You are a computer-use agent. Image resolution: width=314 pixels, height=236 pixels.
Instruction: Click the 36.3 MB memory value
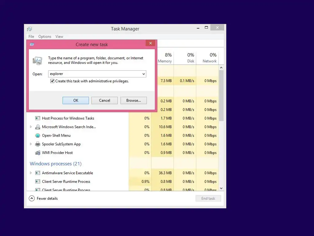(x=165, y=173)
